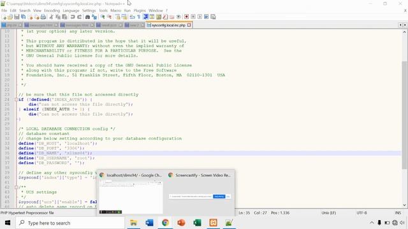The image size is (408, 229).
Task: Open File Explorer from taskbar
Action: pos(133,223)
